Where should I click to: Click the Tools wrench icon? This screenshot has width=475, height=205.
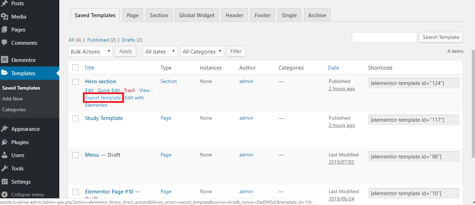(5, 168)
